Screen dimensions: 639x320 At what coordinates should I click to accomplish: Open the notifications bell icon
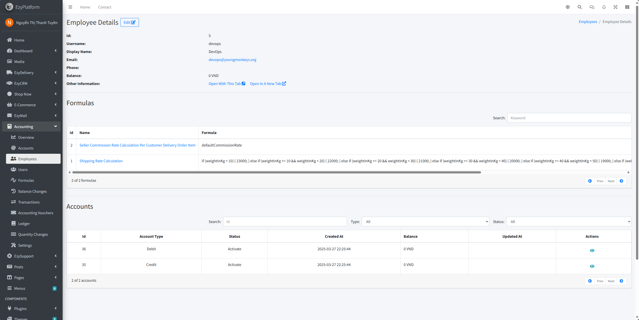click(604, 7)
